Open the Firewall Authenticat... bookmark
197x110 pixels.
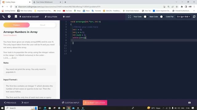point(181,11)
